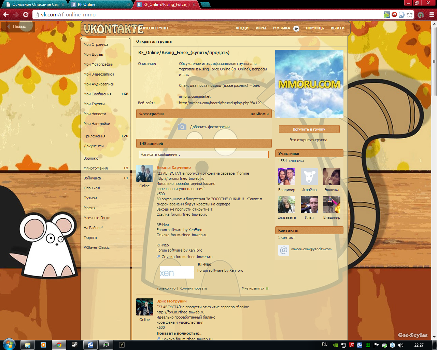437x350 pixels.
Task: Click the red Adobe tray icon
Action: point(352,345)
